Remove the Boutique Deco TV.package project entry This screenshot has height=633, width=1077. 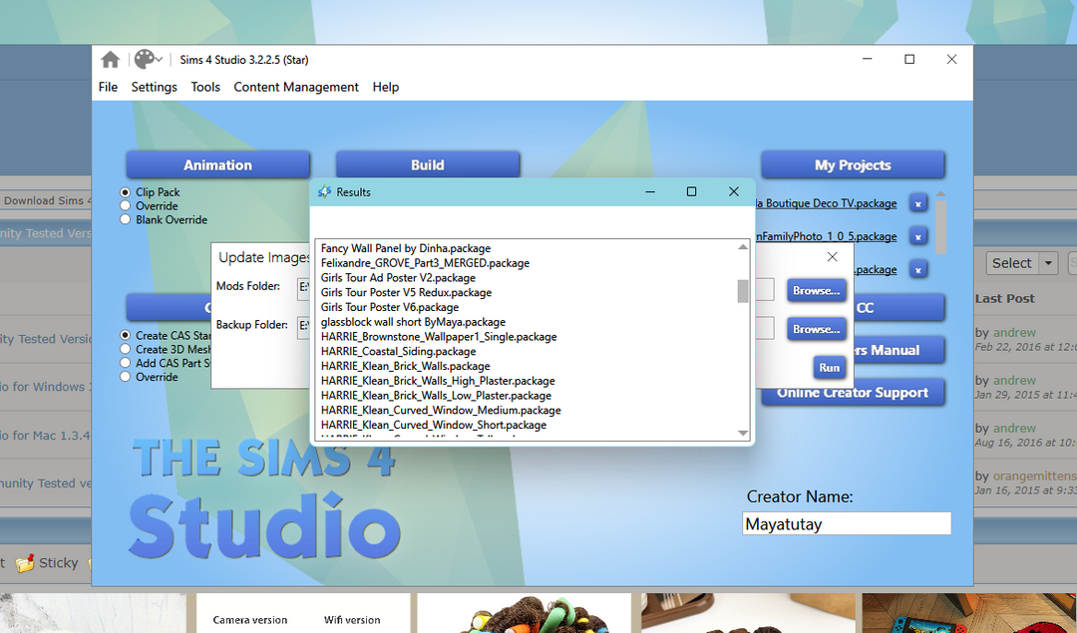(918, 203)
